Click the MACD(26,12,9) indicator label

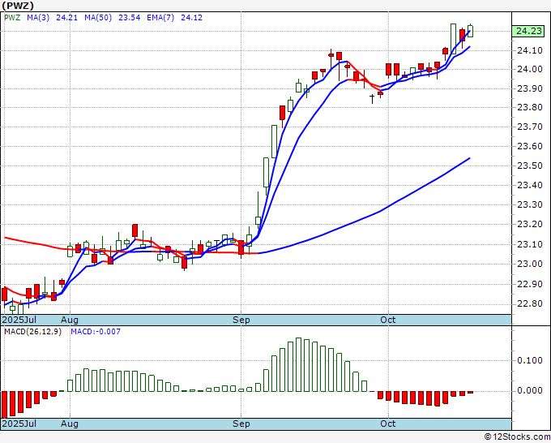pyautogui.click(x=32, y=332)
